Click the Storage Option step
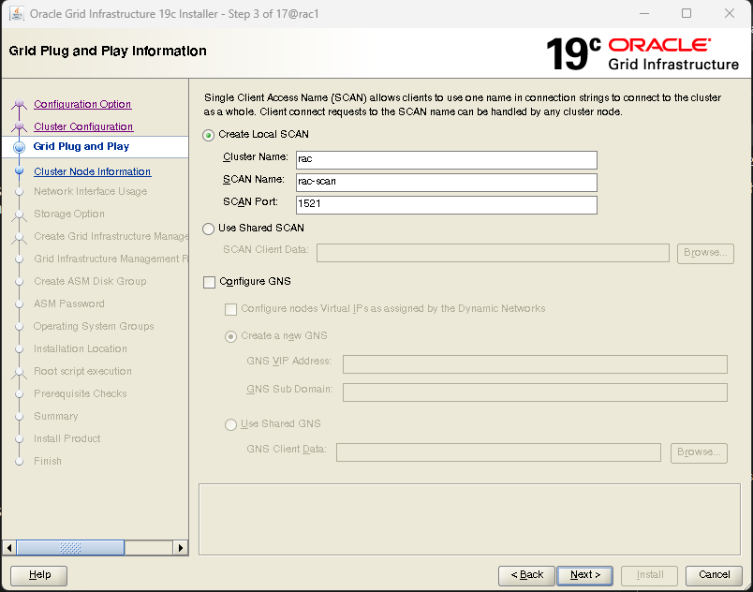This screenshot has width=753, height=592. click(69, 214)
